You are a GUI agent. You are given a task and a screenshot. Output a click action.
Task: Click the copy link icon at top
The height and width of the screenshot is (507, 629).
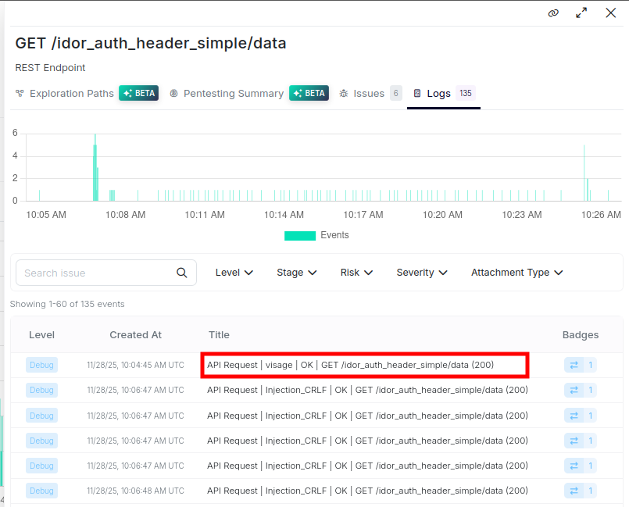553,13
